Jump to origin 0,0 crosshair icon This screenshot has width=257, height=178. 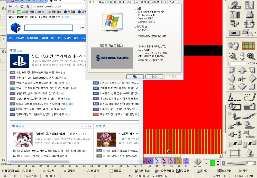pos(242,79)
